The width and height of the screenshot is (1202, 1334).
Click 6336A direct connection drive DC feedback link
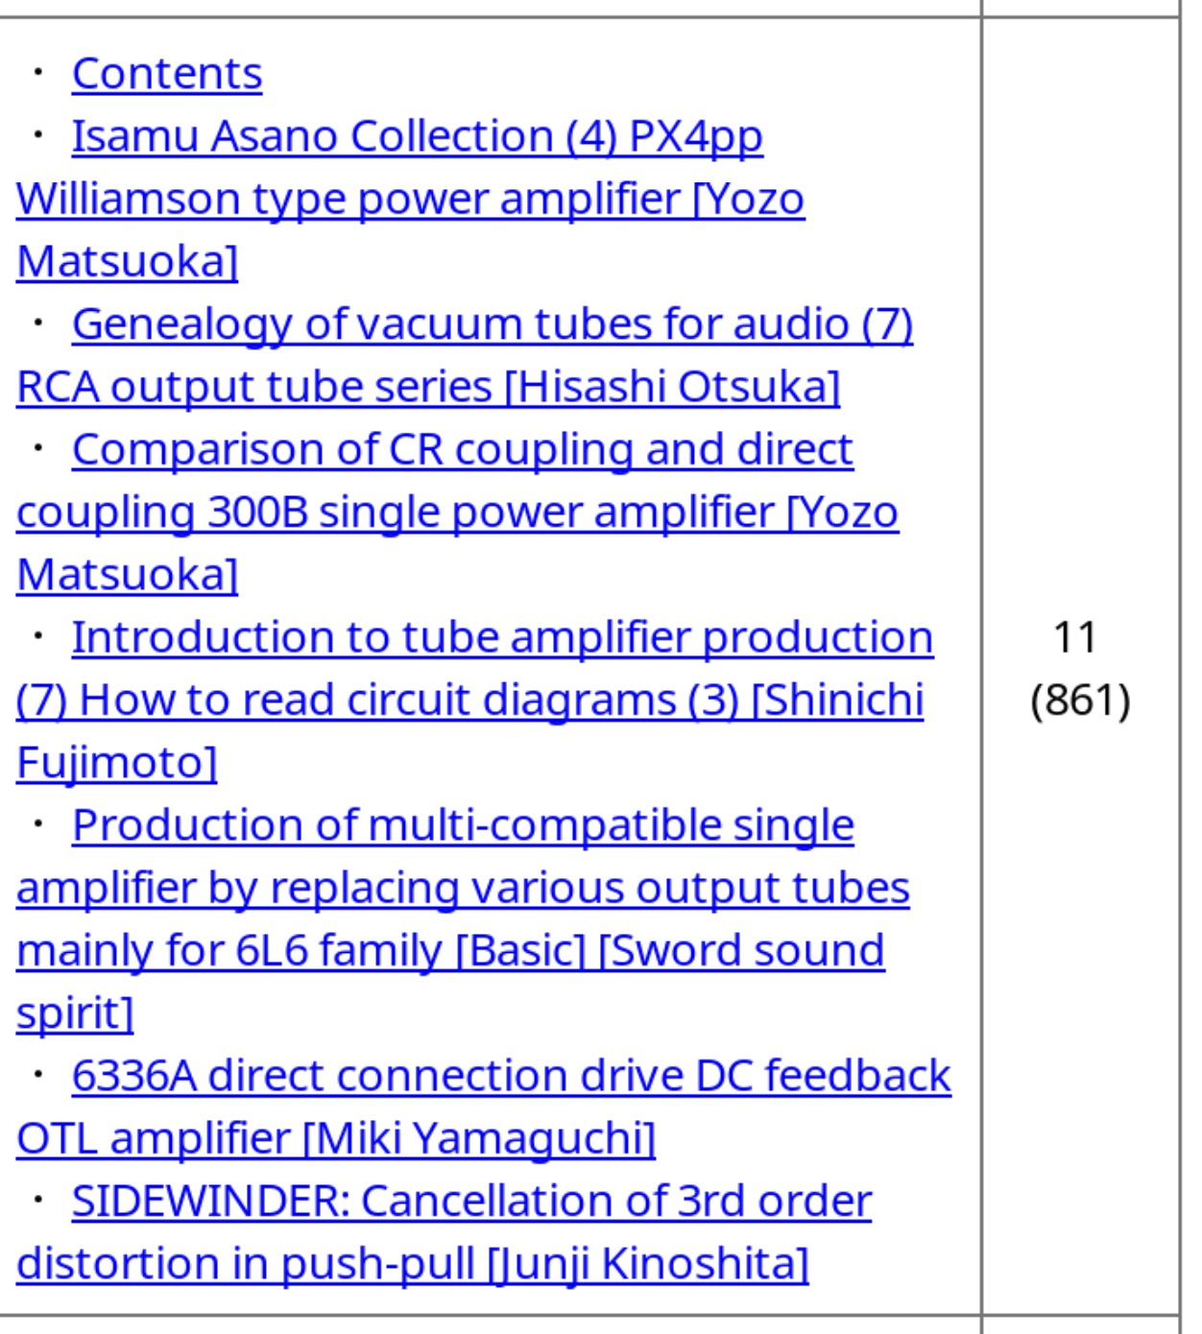tap(511, 1076)
